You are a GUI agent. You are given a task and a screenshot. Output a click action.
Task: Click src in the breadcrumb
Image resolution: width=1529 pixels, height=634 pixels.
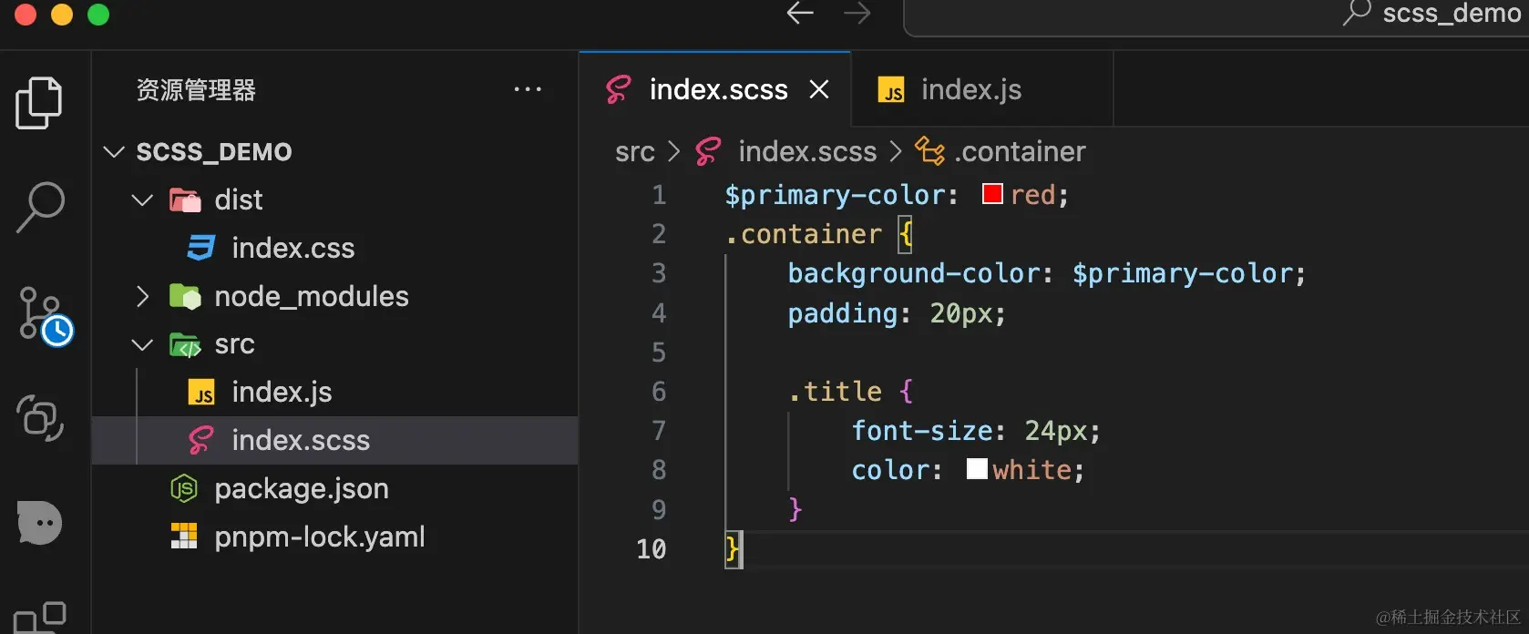pos(635,151)
